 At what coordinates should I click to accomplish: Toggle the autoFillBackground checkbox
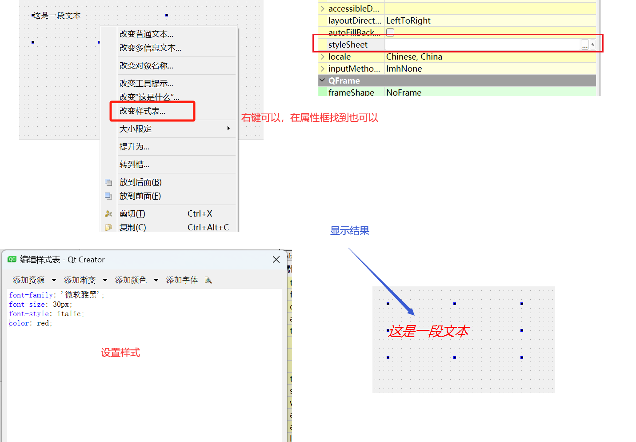390,32
